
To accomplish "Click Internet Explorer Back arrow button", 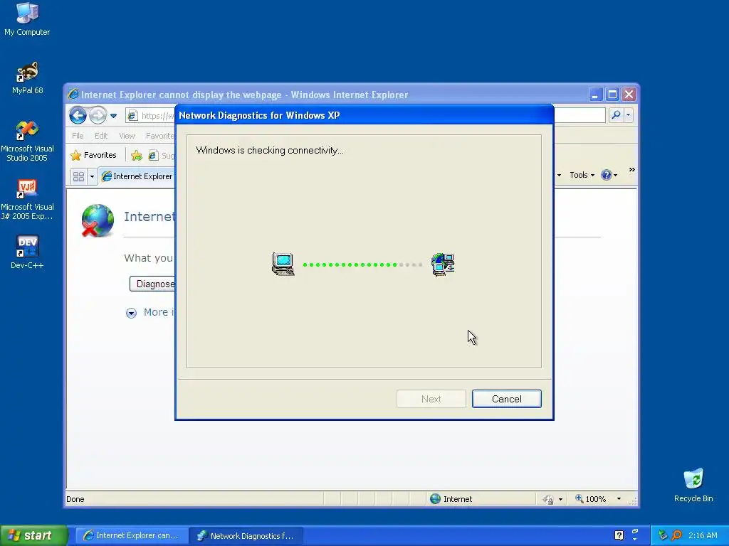I will [78, 115].
